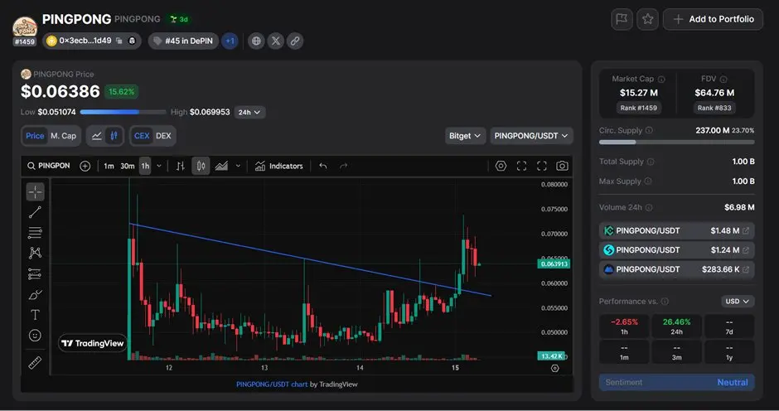
Task: Select CEX data source
Action: pos(142,136)
